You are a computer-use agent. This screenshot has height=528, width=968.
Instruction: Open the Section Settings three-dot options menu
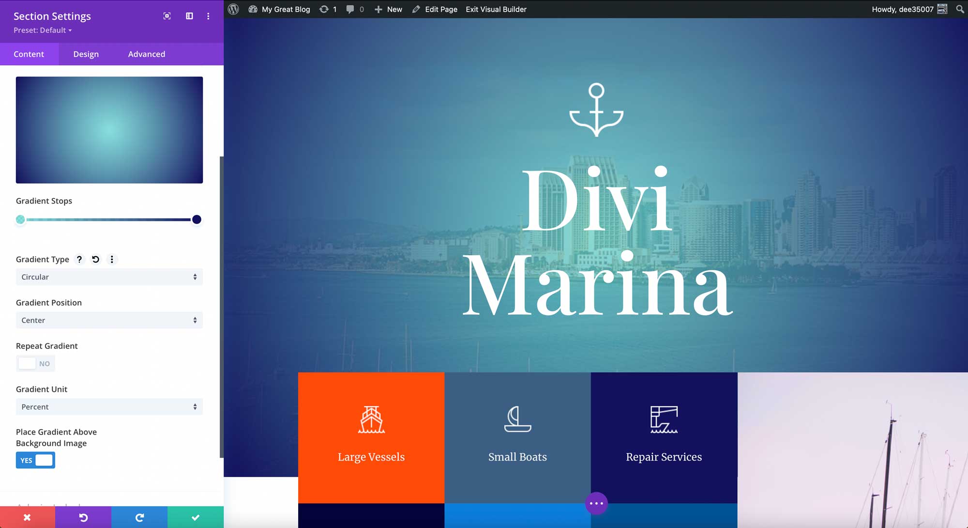pos(208,16)
